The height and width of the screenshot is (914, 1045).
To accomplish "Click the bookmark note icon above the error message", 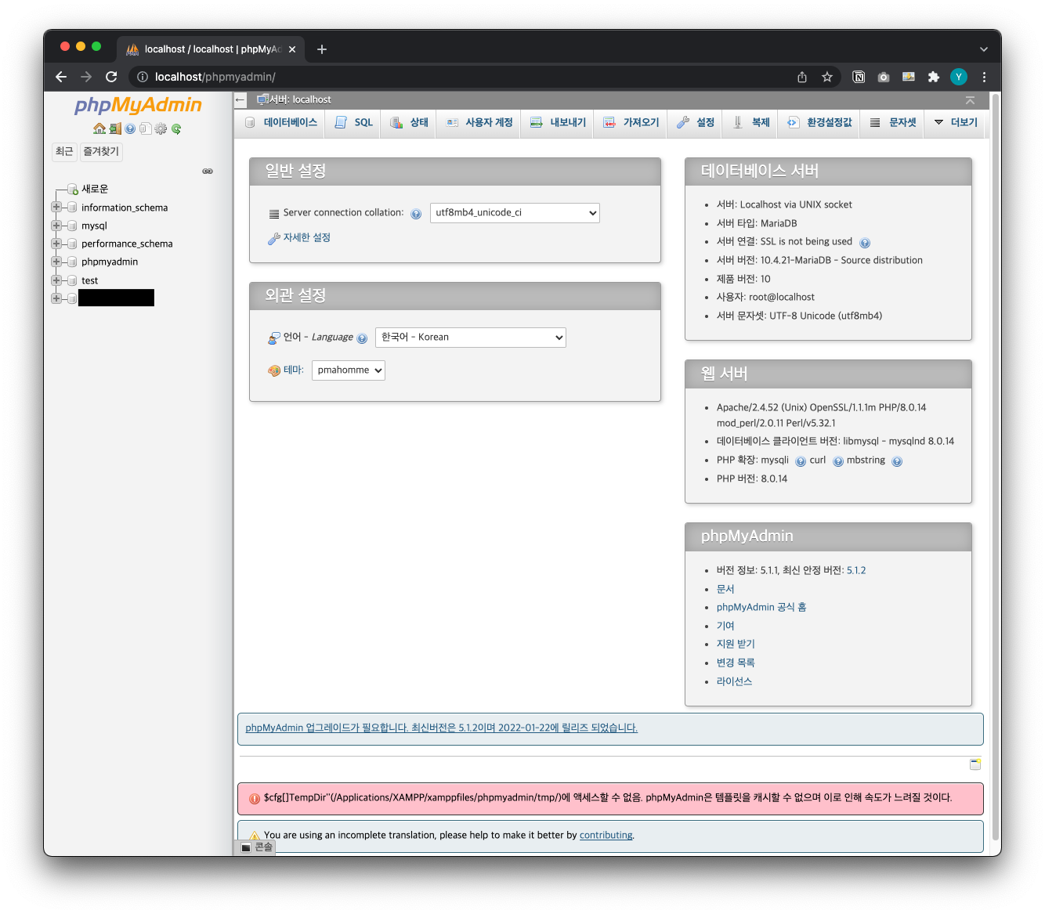I will click(975, 764).
